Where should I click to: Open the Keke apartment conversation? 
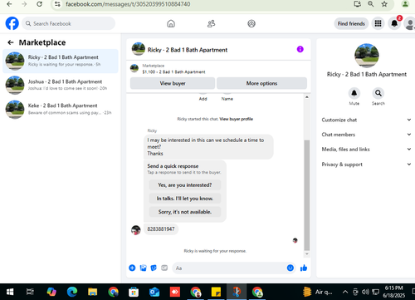pos(61,109)
